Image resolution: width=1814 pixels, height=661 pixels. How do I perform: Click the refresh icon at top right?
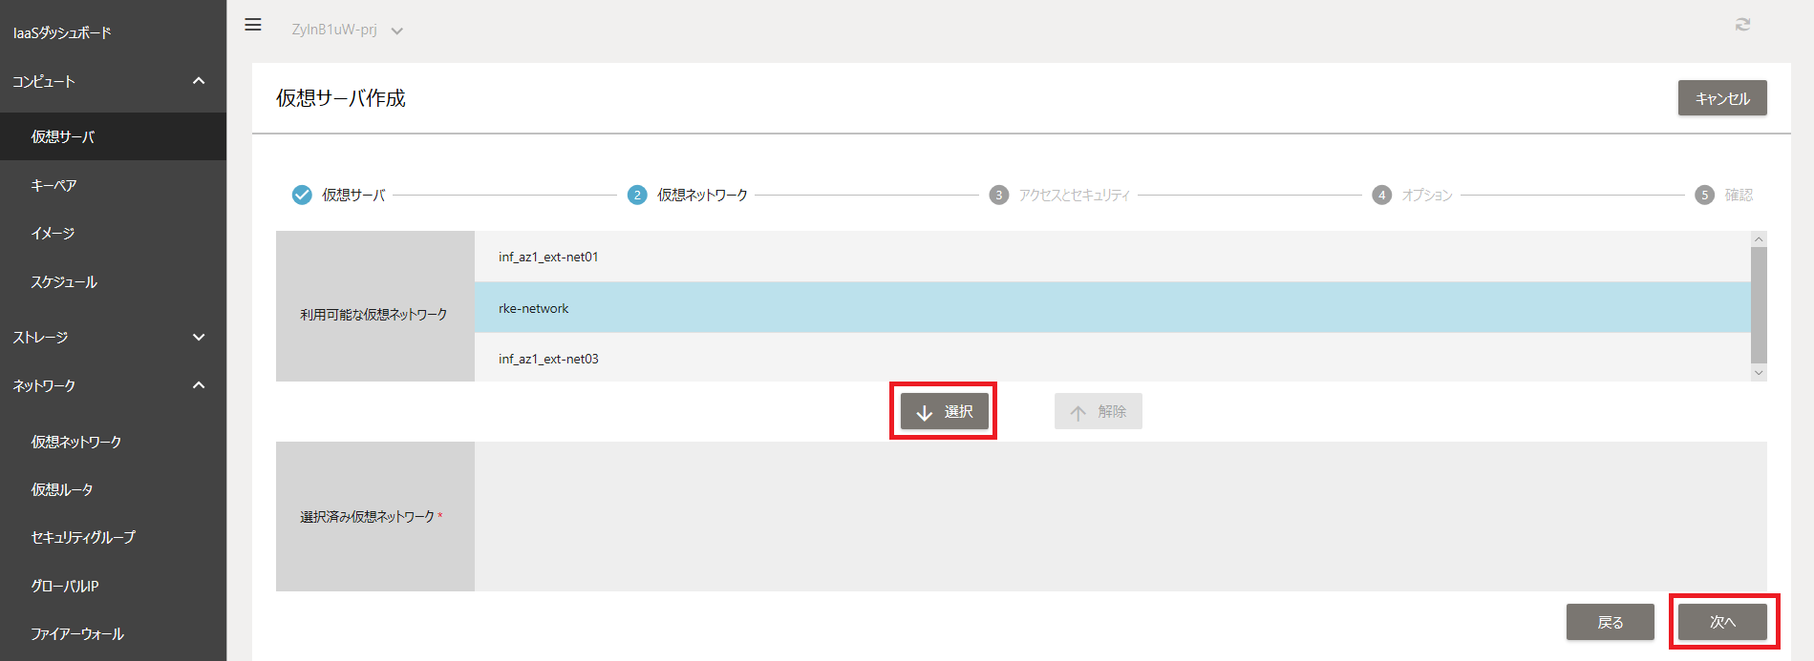point(1742,25)
